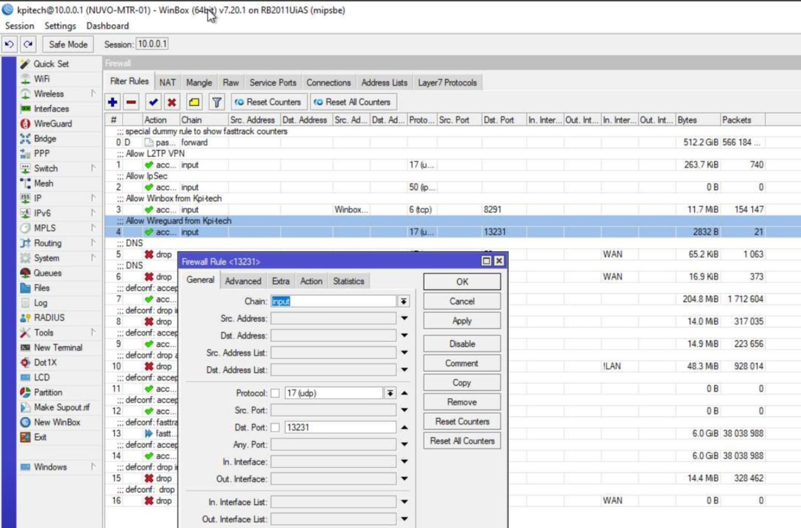This screenshot has width=801, height=528.
Task: Click the Copy button in rule dialog
Action: (462, 383)
